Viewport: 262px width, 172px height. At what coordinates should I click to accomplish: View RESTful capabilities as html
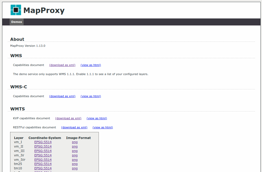(x=102, y=128)
